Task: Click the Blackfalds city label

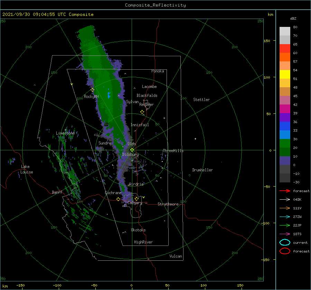Action: (147, 96)
